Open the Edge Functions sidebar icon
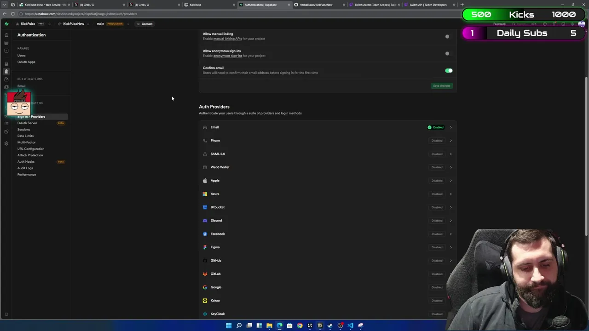 (6, 87)
